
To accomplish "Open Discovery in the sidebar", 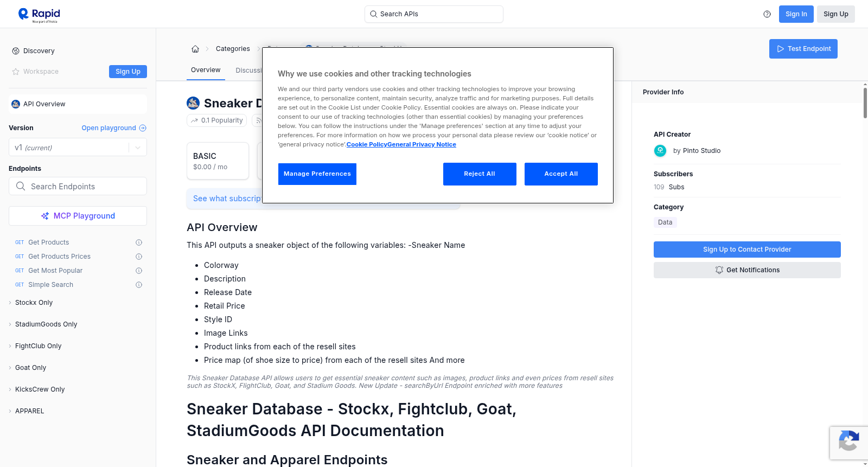I will (x=39, y=51).
